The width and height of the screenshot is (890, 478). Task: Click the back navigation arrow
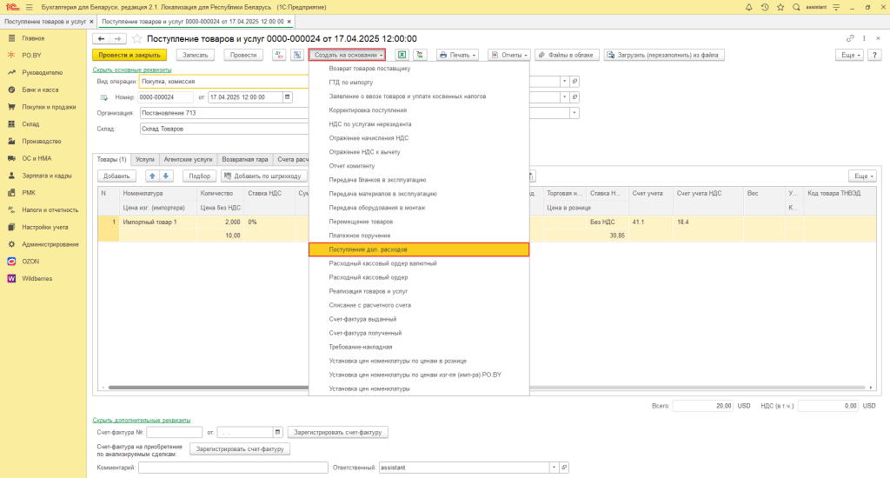coord(101,38)
